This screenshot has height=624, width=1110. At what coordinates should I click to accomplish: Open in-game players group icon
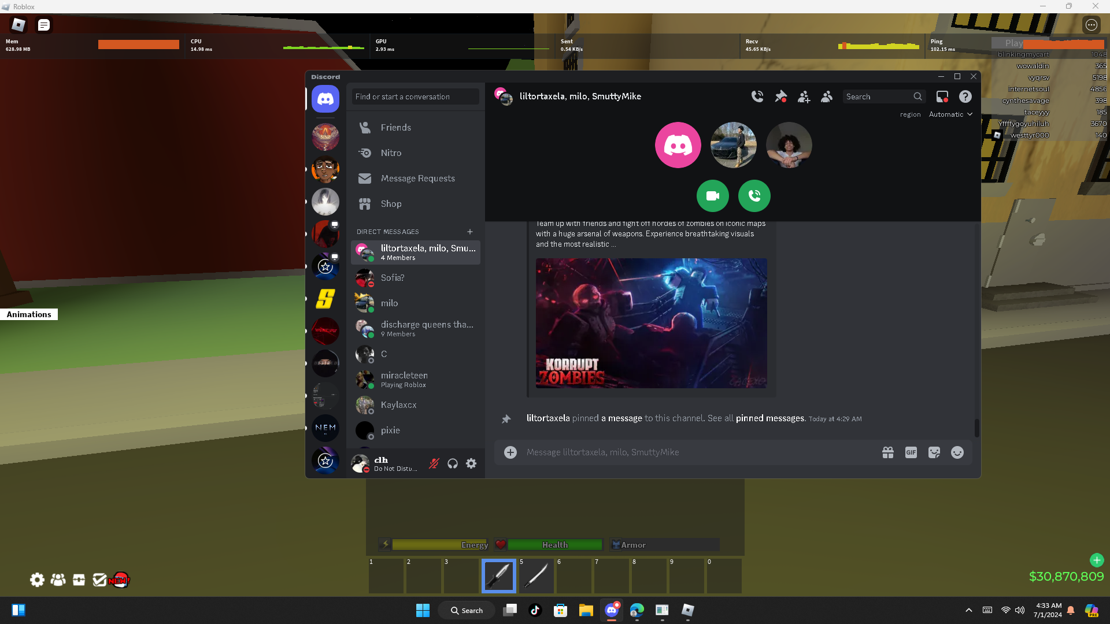[x=58, y=580]
